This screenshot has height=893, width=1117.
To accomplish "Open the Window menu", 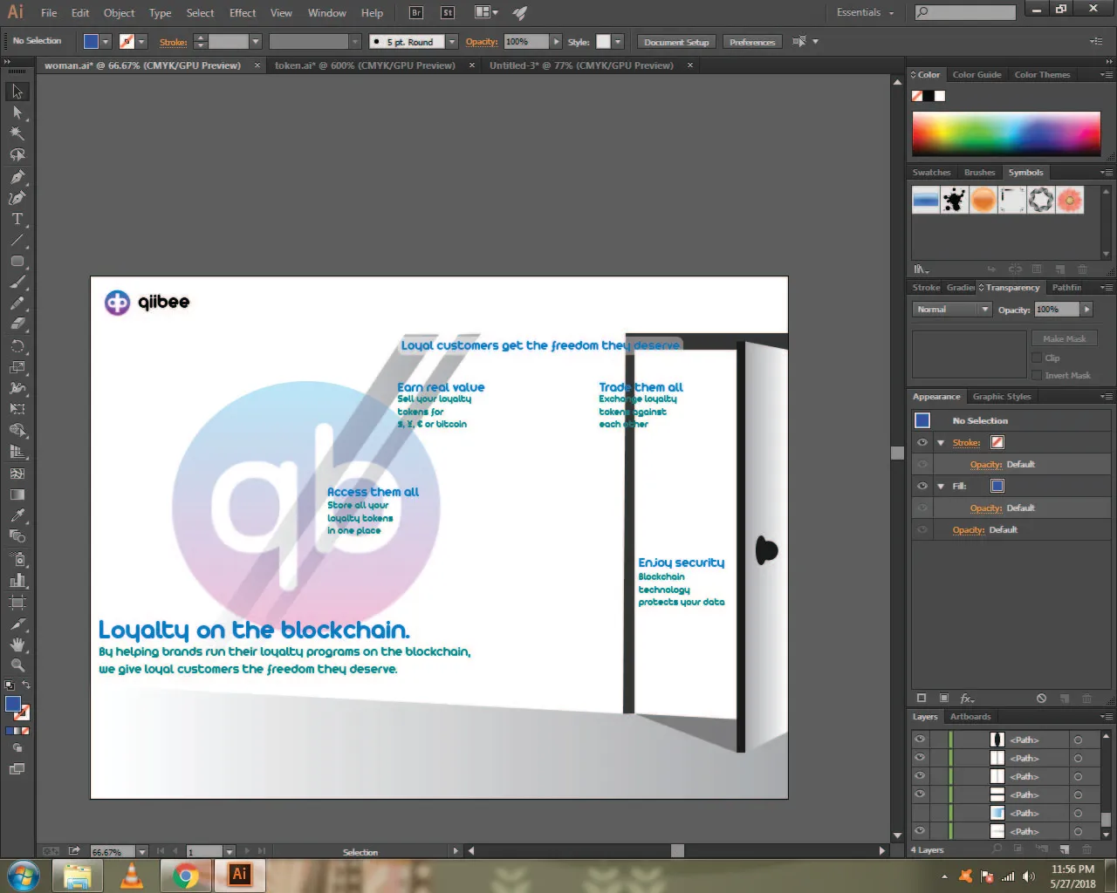I will pyautogui.click(x=327, y=12).
